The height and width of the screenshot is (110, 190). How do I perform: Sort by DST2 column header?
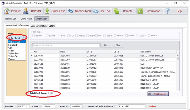click(x=126, y=52)
